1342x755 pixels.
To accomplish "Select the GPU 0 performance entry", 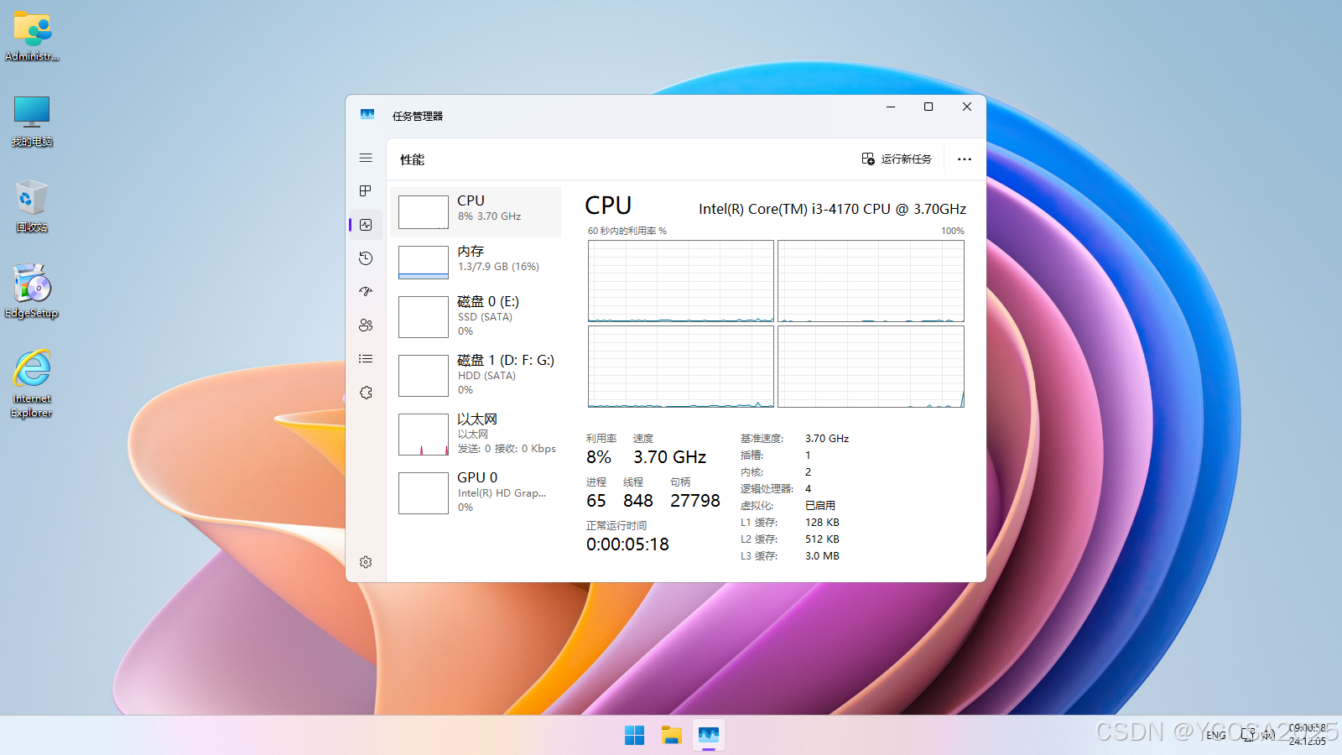I will click(476, 493).
